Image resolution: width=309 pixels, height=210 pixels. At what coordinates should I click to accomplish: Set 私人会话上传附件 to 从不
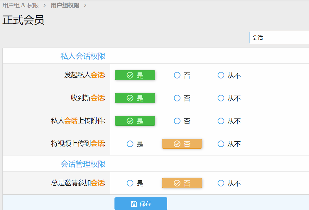(x=221, y=121)
